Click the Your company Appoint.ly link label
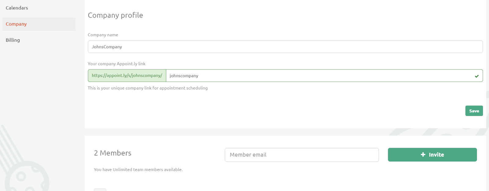489x191 pixels. click(116, 64)
